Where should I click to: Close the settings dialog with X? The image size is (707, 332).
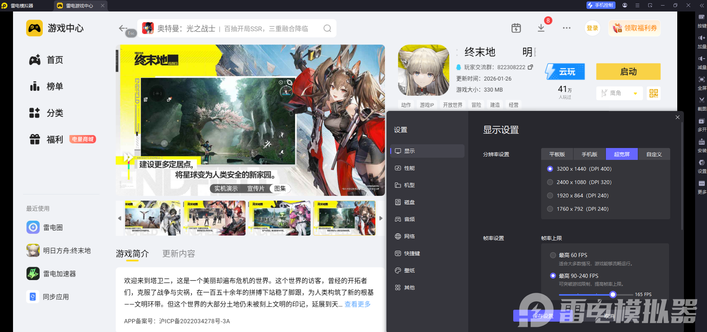point(678,117)
